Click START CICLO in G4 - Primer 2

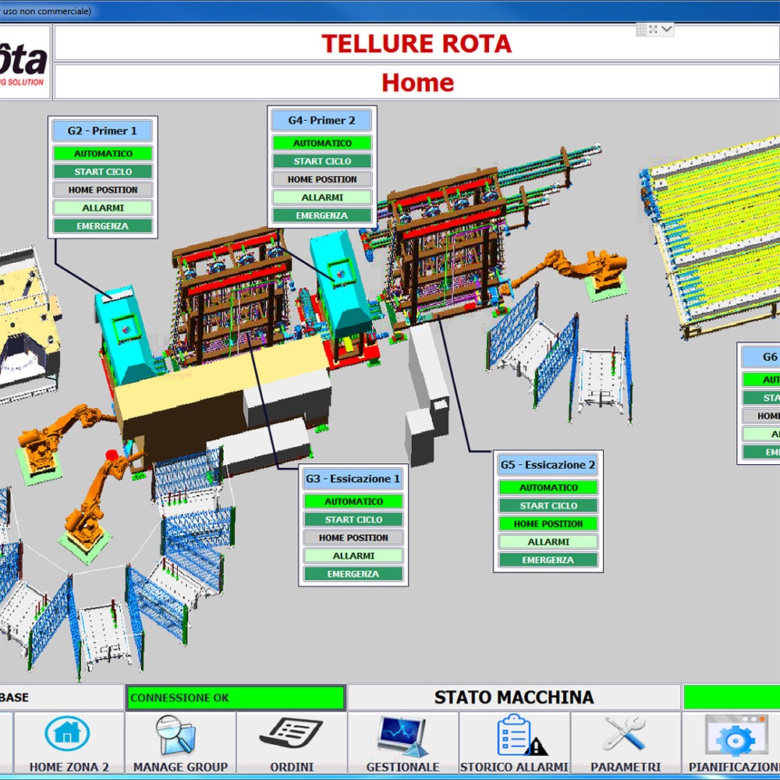pyautogui.click(x=322, y=161)
